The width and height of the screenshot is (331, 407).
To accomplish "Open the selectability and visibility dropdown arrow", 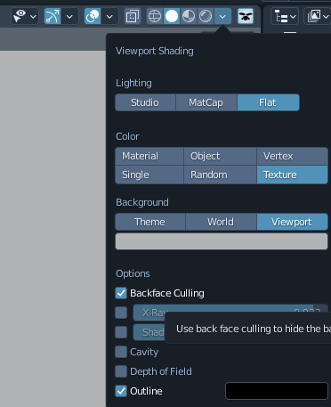I will pyautogui.click(x=34, y=16).
